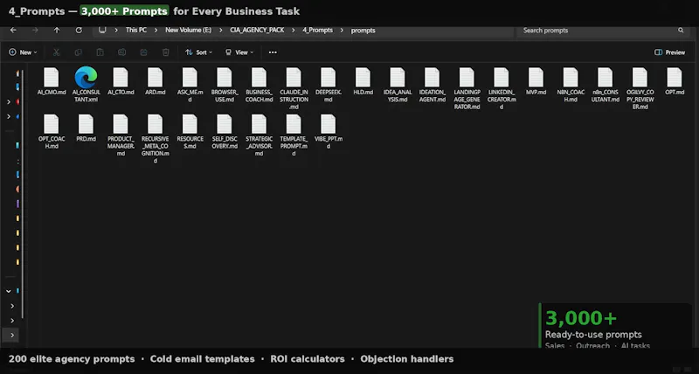Select the LINKEDIN_CREATOR.md file
The height and width of the screenshot is (374, 699).
tap(501, 89)
